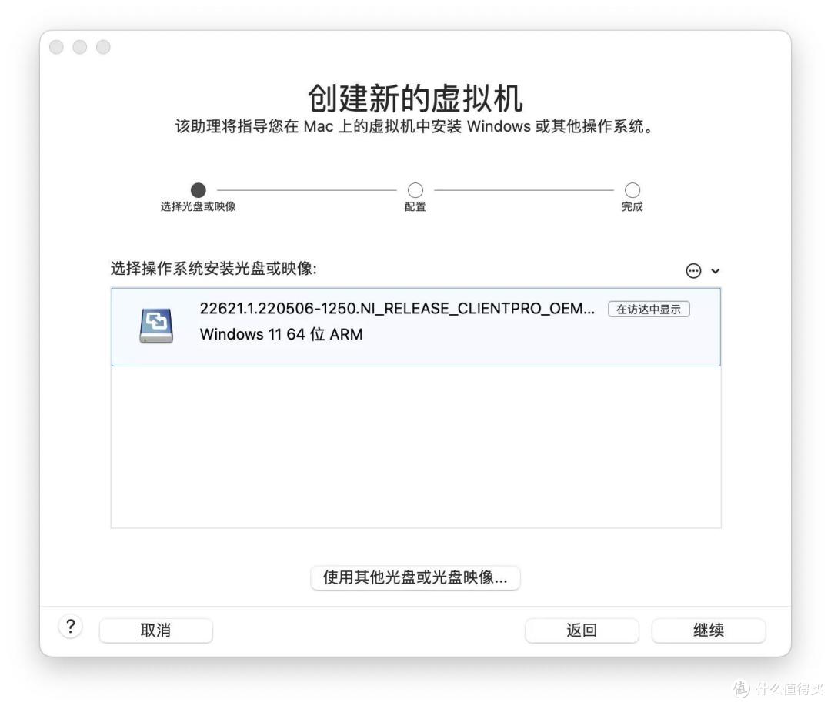Viewport: 831px width, 706px height.
Task: Click 在访达中显示 (Show in Finder) button
Action: [649, 310]
